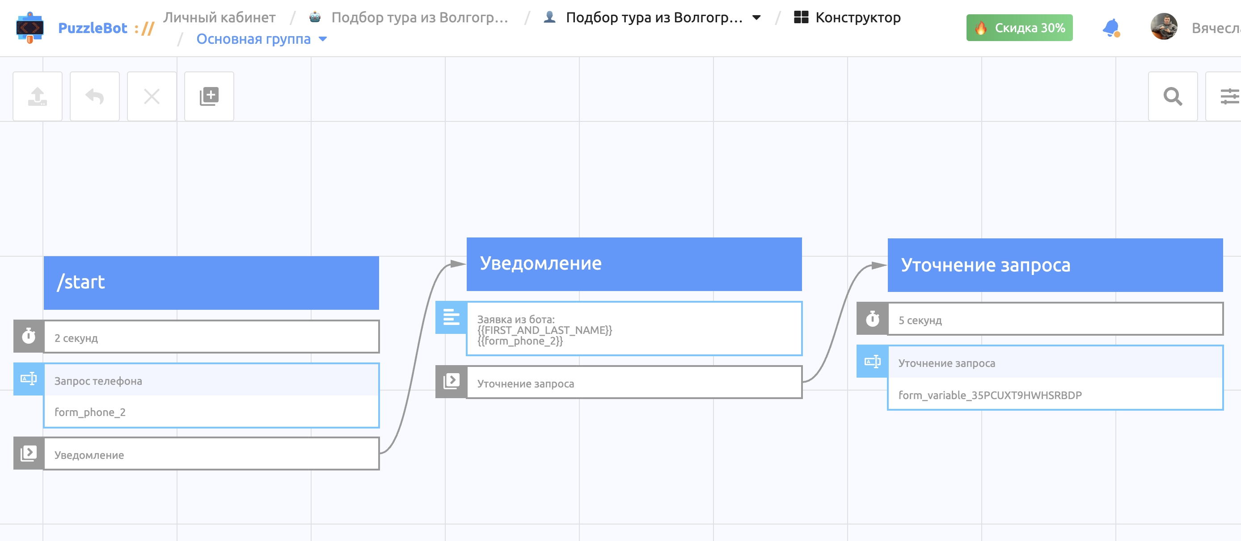Open the Уточнение запроса form item
Image resolution: width=1241 pixels, height=541 pixels.
[1055, 362]
